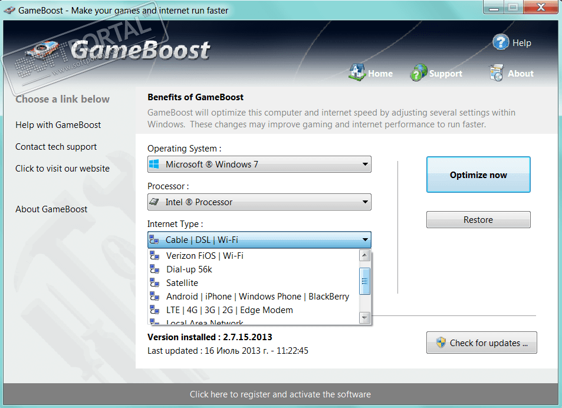
Task: Choose Android | iPhone | Windows Phone | BlackBerry
Action: (x=254, y=297)
